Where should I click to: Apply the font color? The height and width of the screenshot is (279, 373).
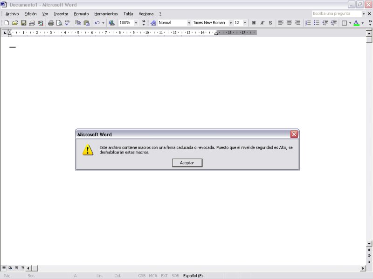click(x=356, y=23)
